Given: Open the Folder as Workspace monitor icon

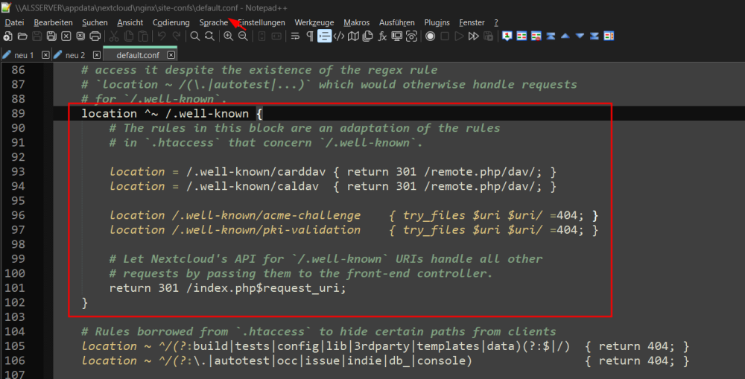Looking at the screenshot, I should [397, 36].
